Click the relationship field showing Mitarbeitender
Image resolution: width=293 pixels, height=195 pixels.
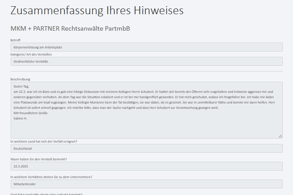(146, 184)
